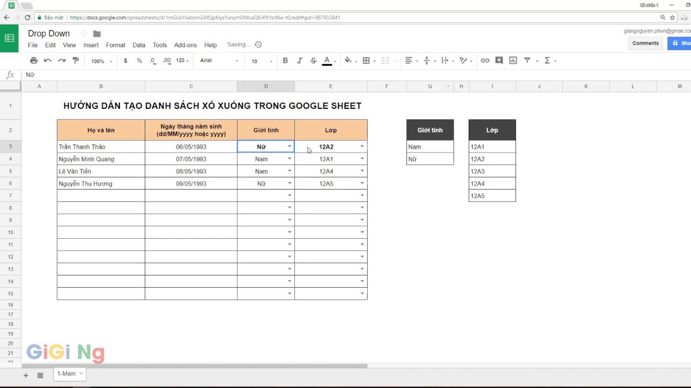Star the Drop Down document
Screen dimensions: 691x388
click(84, 33)
